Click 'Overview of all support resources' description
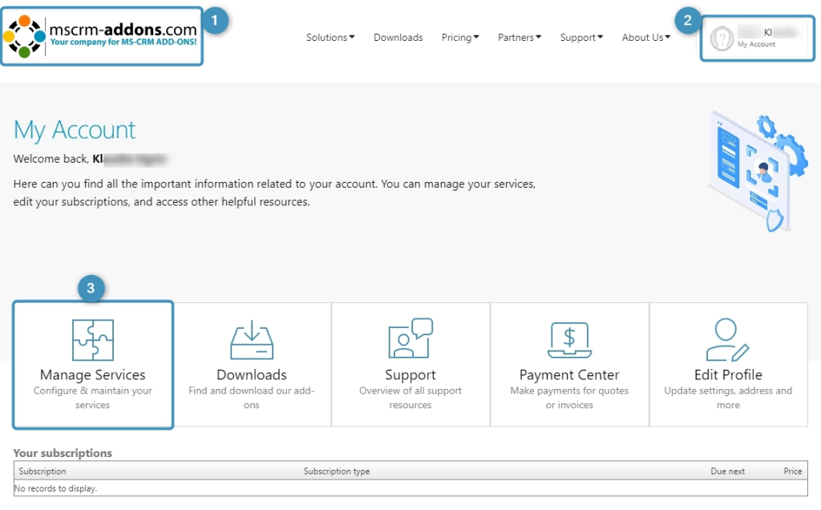The width and height of the screenshot is (821, 510). click(x=410, y=398)
